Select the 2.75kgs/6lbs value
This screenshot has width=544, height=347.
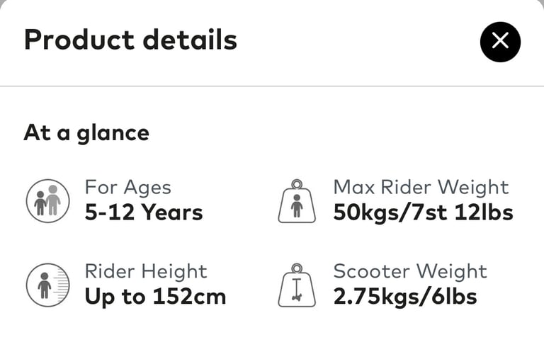[x=405, y=297]
